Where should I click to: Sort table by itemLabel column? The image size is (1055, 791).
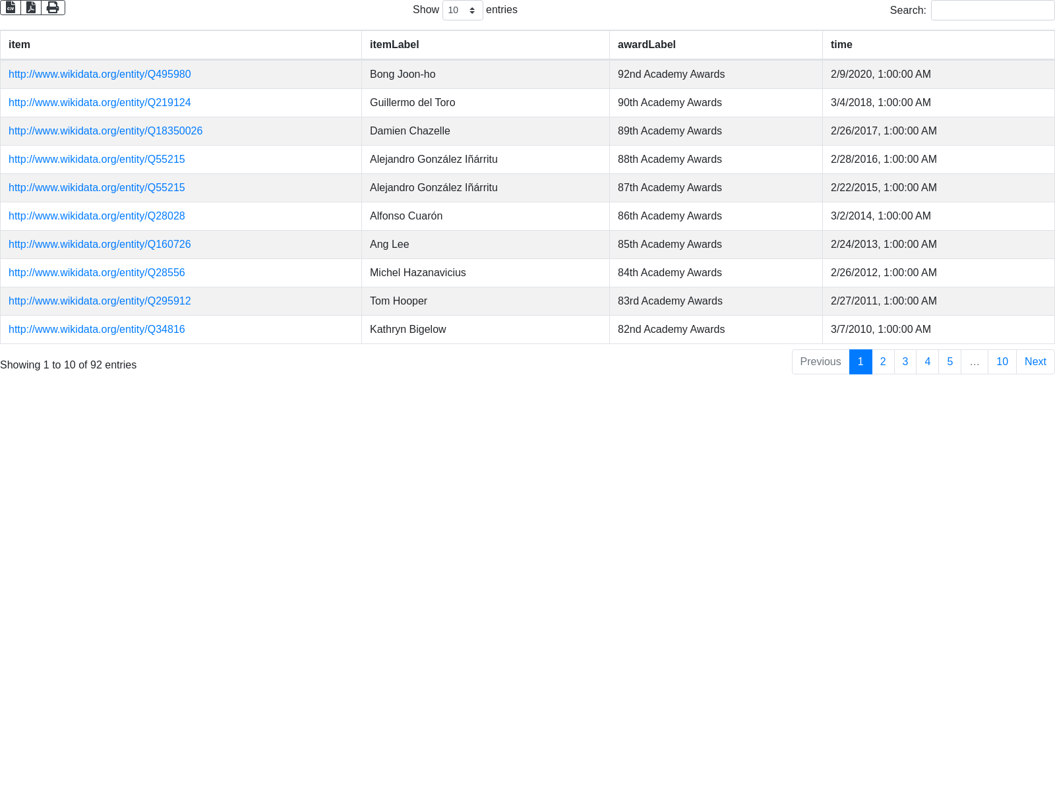[x=394, y=45]
